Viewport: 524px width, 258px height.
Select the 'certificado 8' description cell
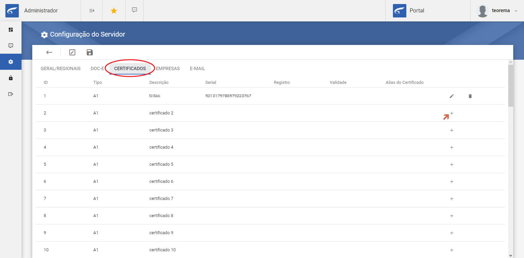coord(161,216)
